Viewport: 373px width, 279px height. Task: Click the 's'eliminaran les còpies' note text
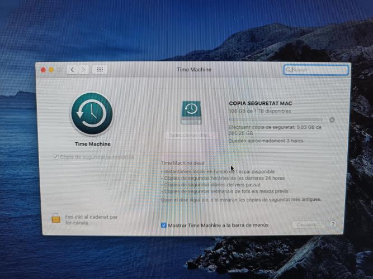[x=241, y=200]
